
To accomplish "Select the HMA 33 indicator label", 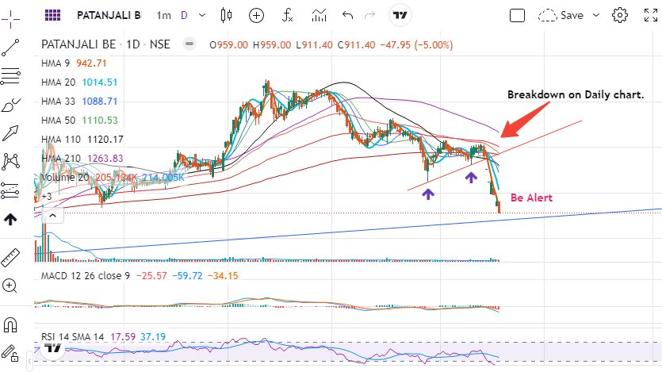I will click(x=58, y=102).
